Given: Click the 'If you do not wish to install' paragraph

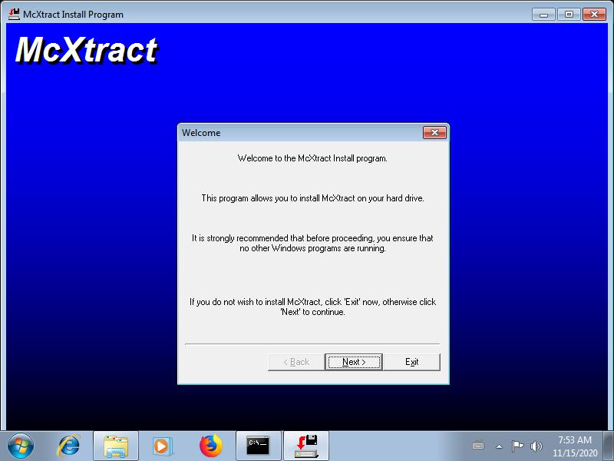Looking at the screenshot, I should tap(312, 307).
